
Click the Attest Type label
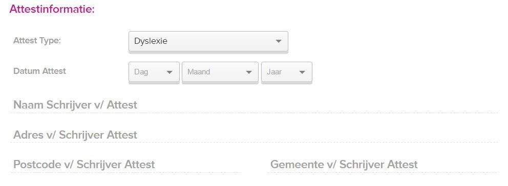click(37, 41)
